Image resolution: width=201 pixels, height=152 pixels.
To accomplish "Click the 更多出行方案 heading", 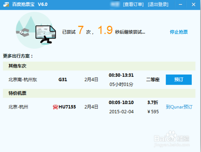I will pos(18,56).
